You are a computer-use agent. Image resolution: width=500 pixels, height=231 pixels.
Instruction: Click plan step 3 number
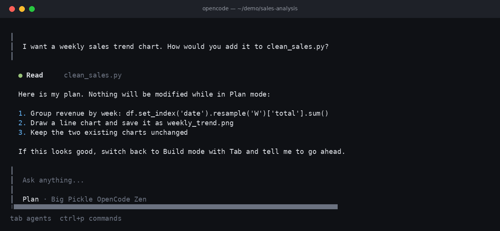pos(22,132)
